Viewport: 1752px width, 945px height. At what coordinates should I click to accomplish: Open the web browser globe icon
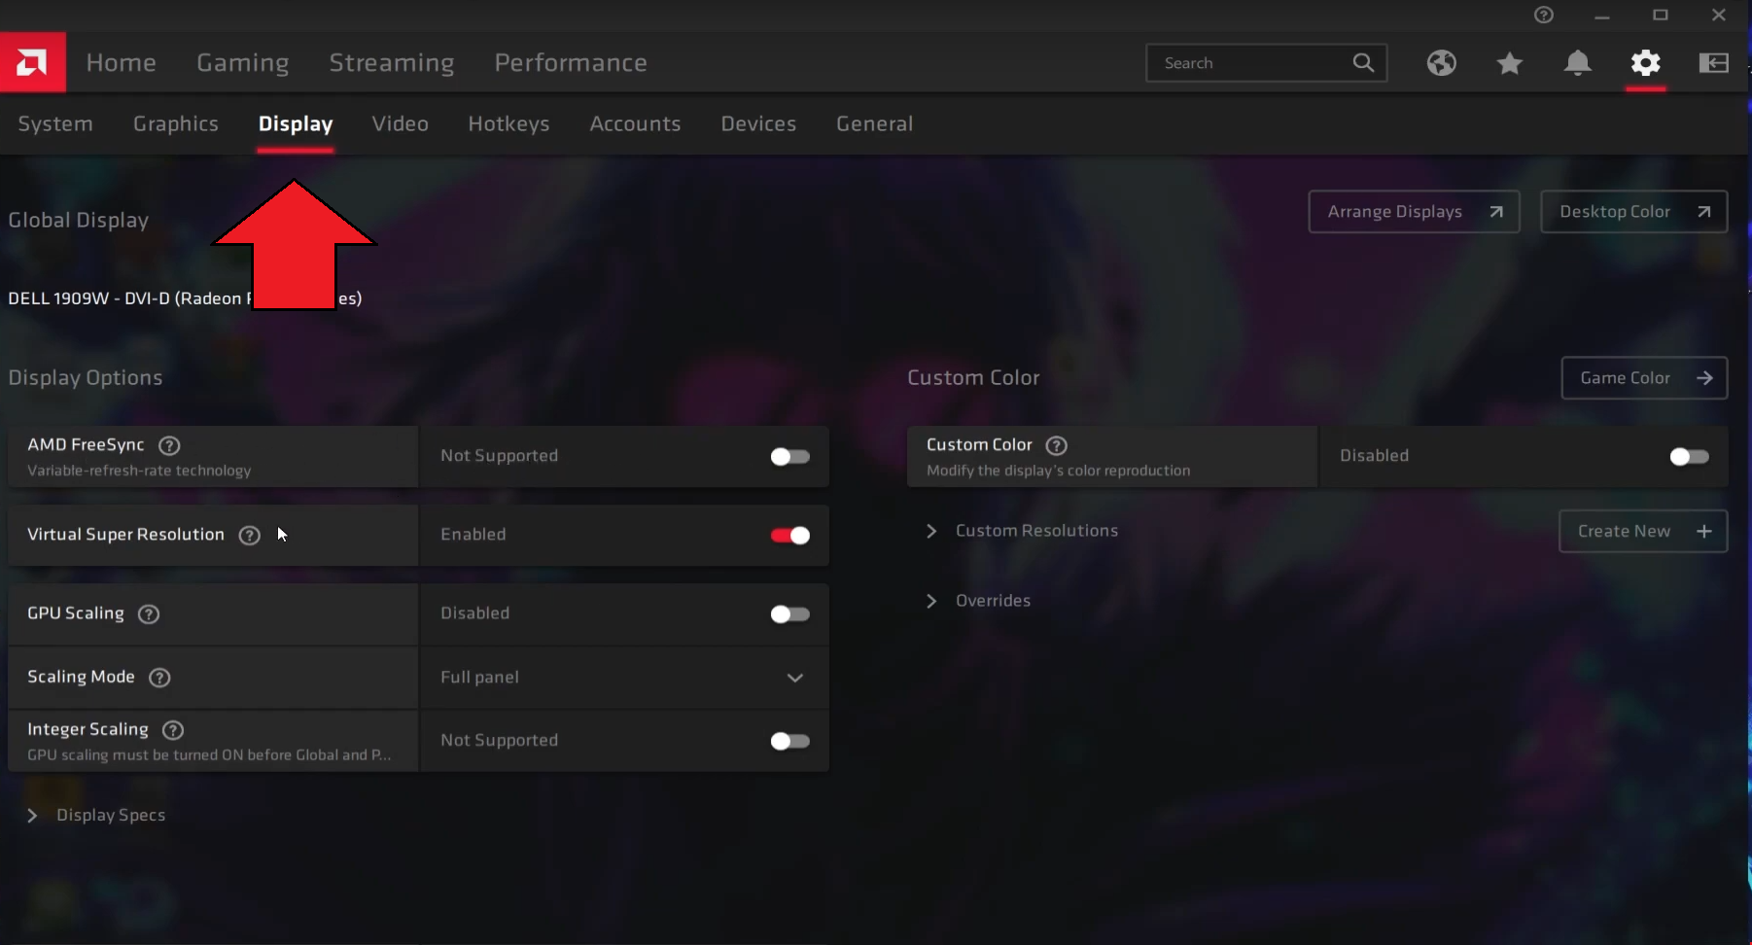(1441, 63)
